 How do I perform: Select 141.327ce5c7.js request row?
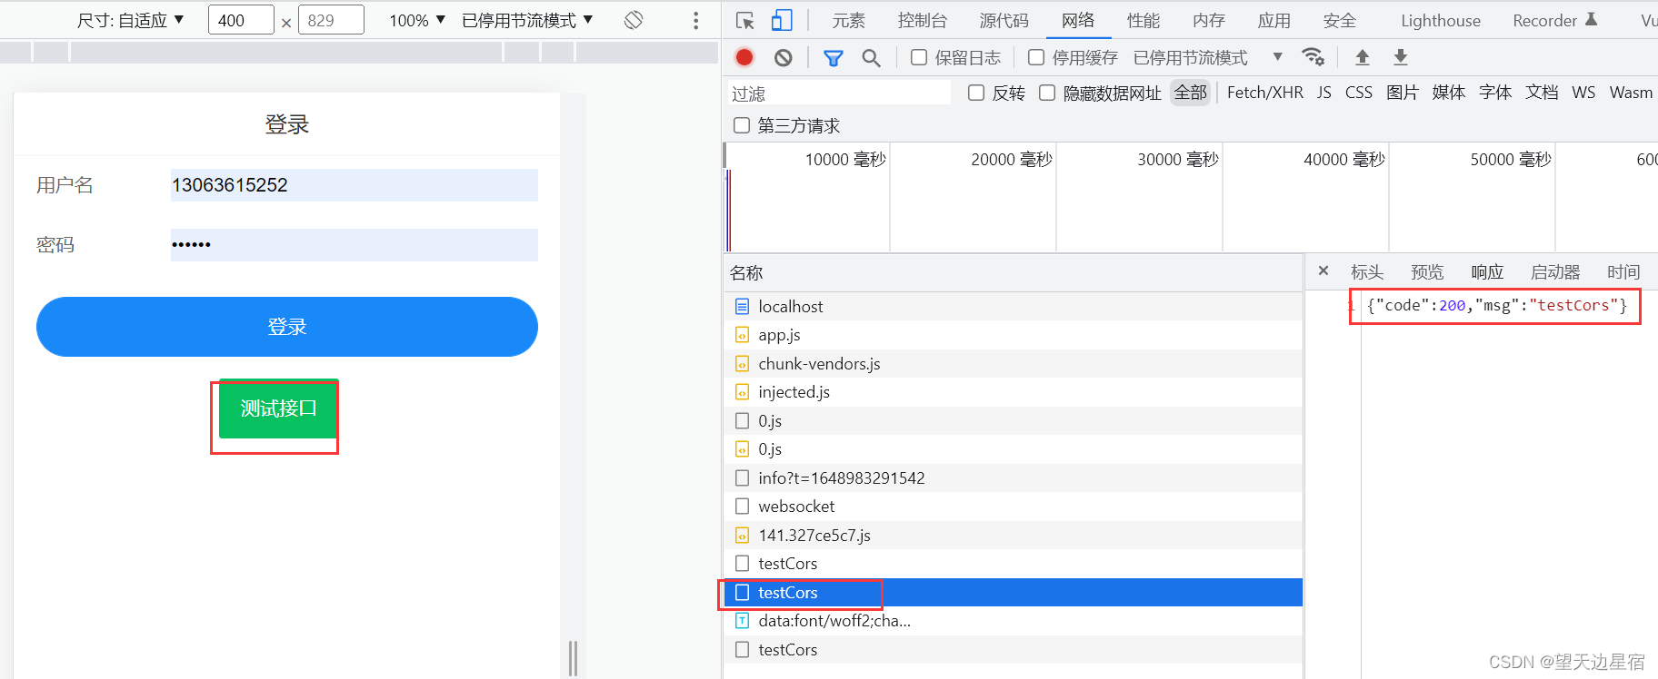pos(1013,536)
